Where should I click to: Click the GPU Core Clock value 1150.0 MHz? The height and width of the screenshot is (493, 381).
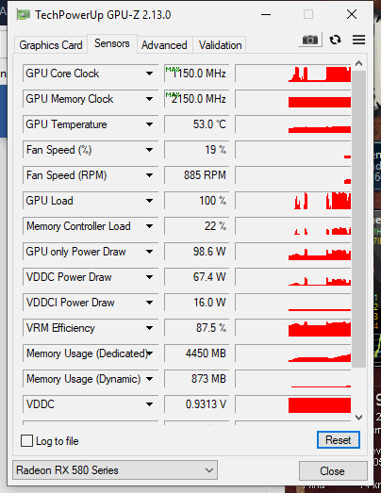pyautogui.click(x=197, y=74)
